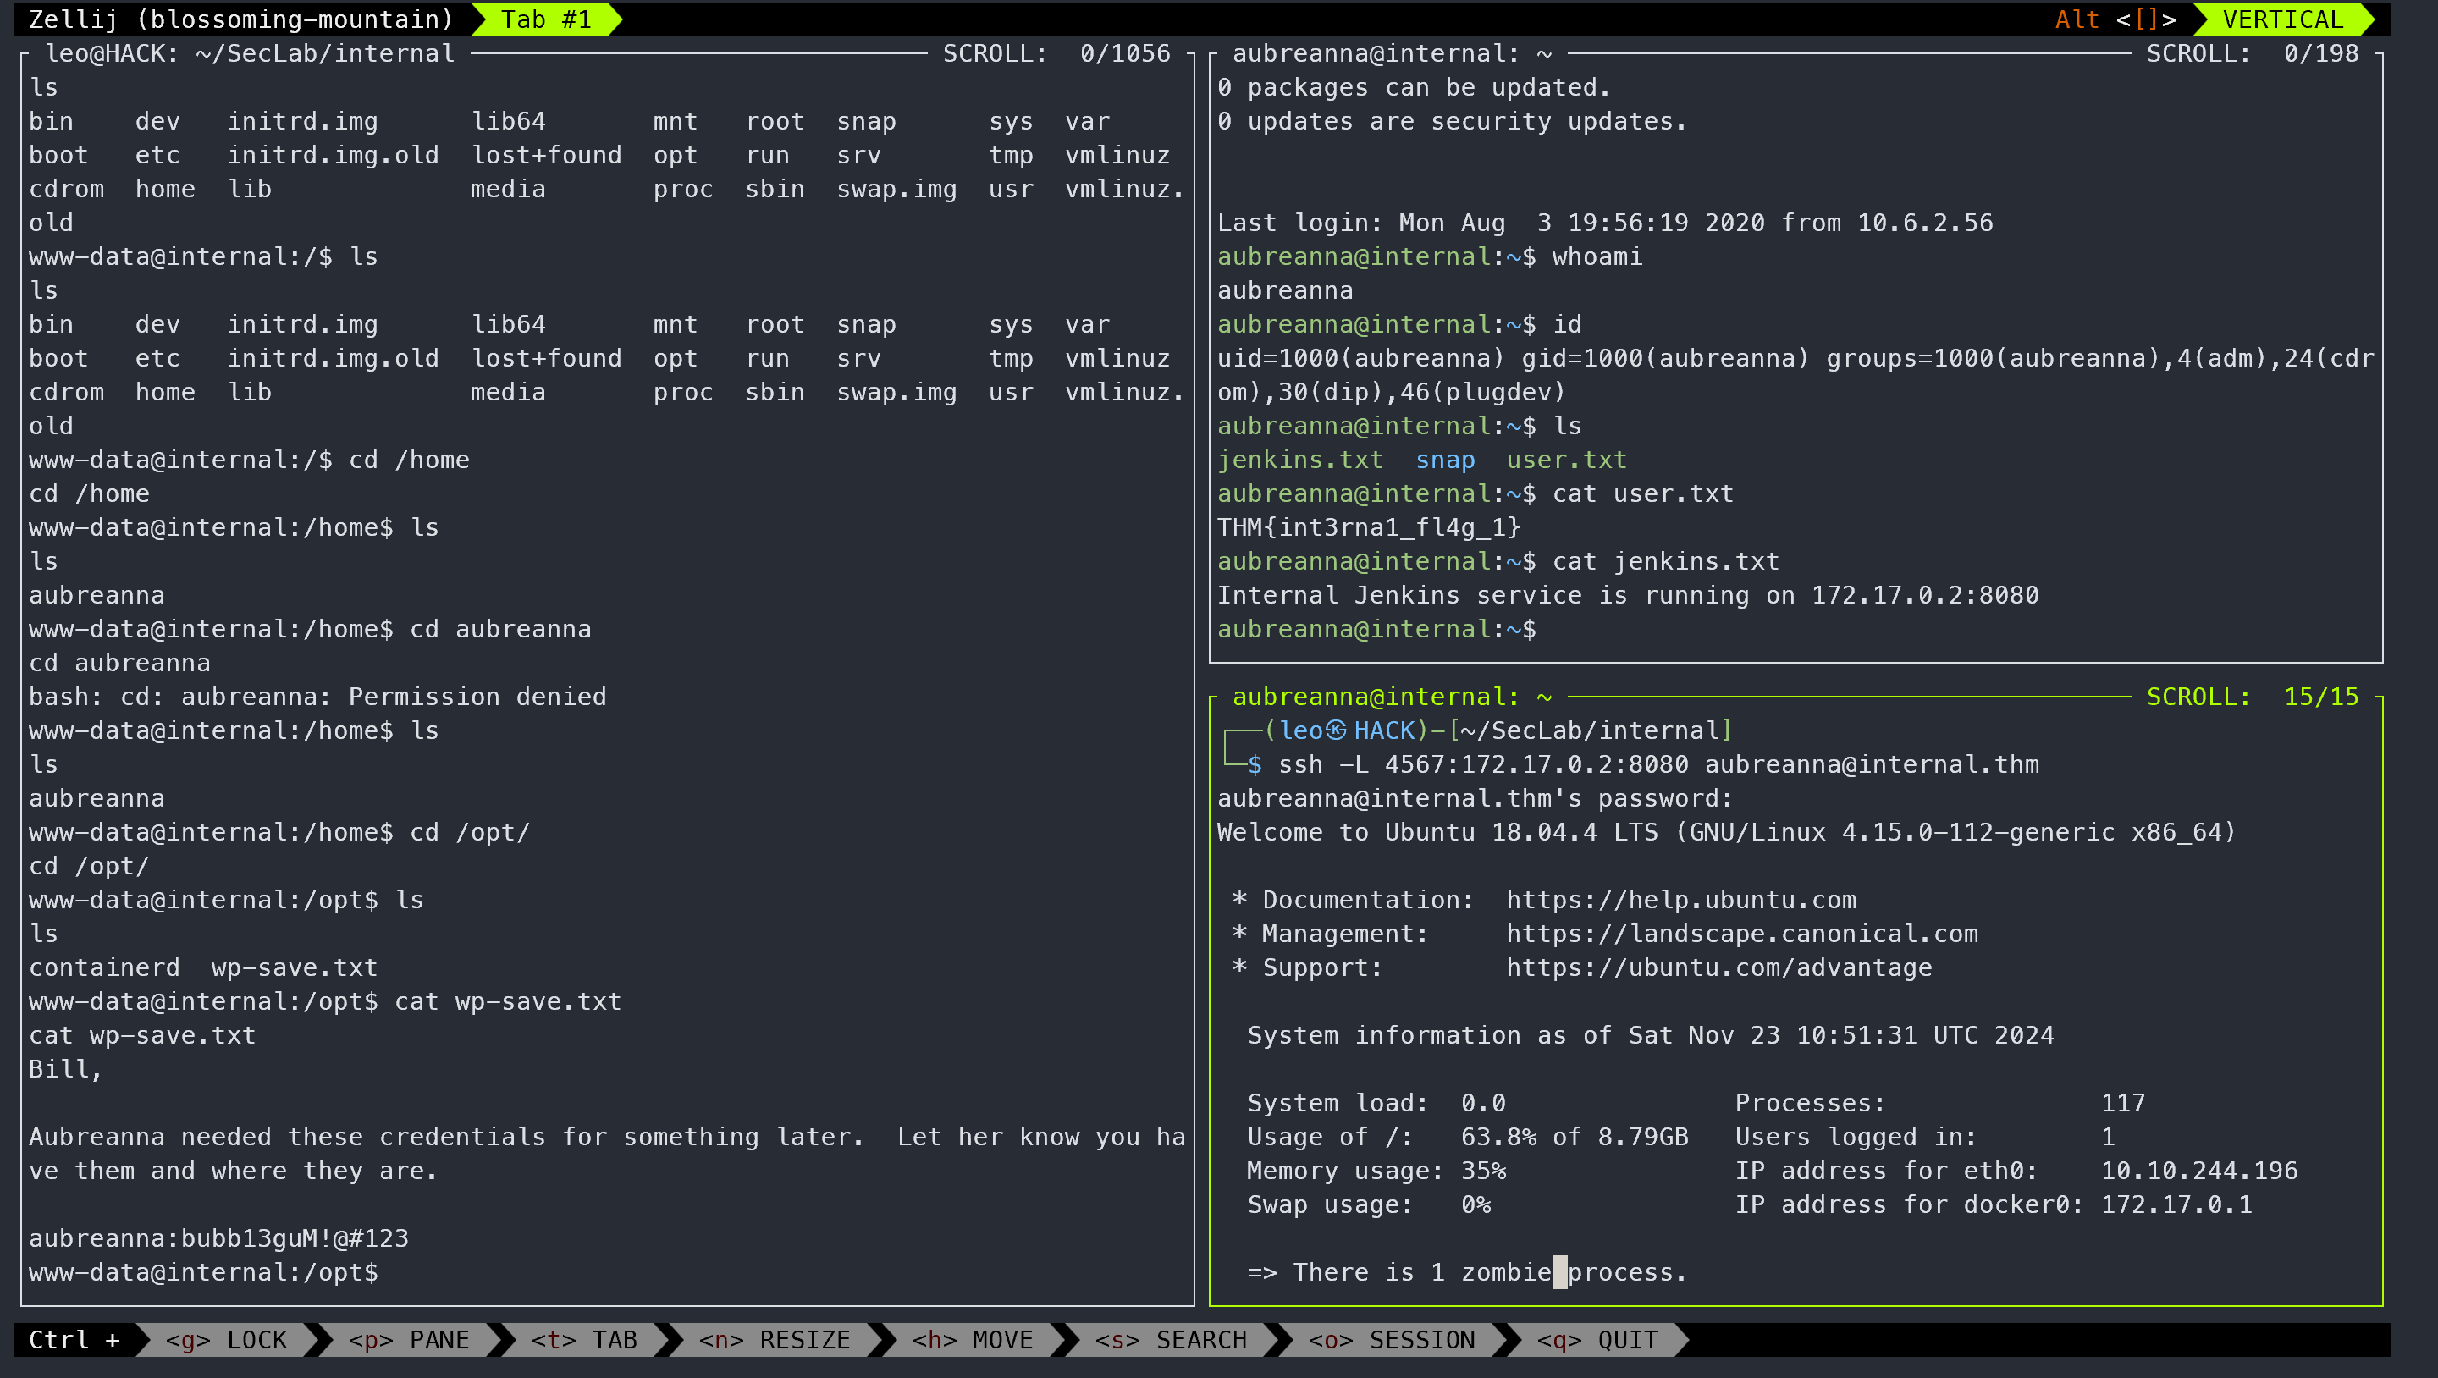Click the '0 packages can be updated.' line

click(1414, 87)
